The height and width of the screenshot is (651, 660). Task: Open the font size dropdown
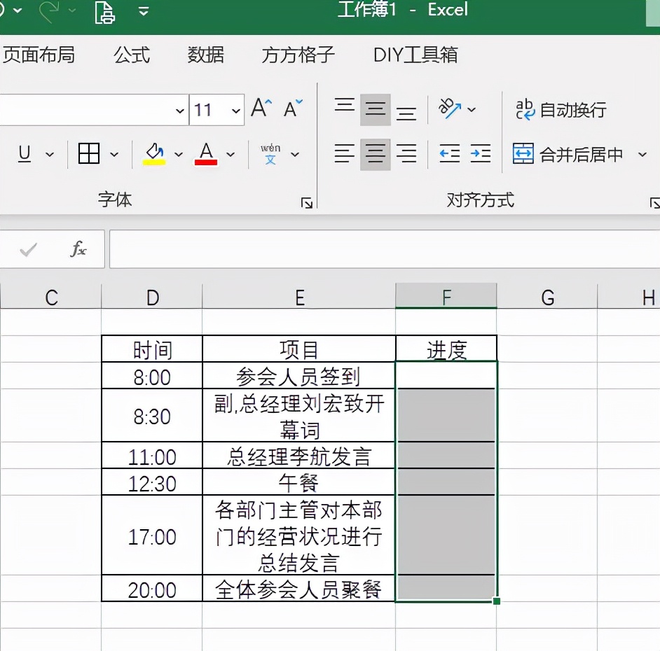237,110
